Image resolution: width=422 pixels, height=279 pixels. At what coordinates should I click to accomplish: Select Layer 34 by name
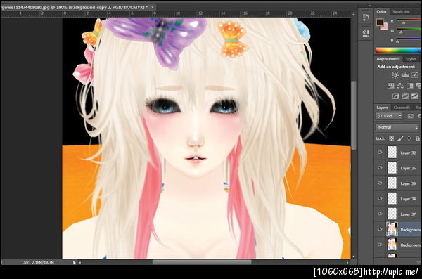pos(408,199)
